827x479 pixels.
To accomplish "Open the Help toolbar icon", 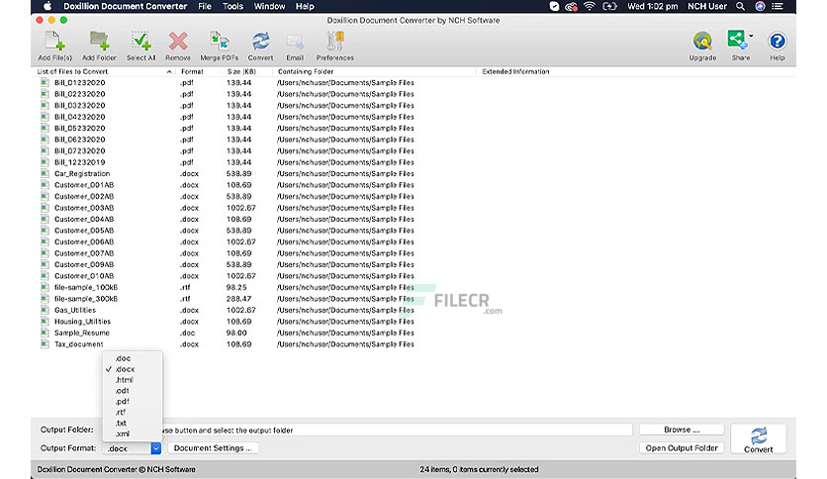I will [777, 46].
